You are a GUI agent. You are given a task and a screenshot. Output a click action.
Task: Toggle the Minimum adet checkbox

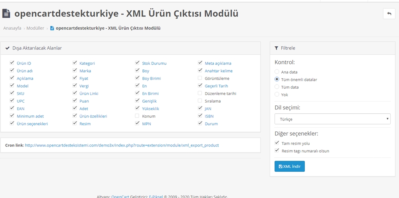click(12, 115)
